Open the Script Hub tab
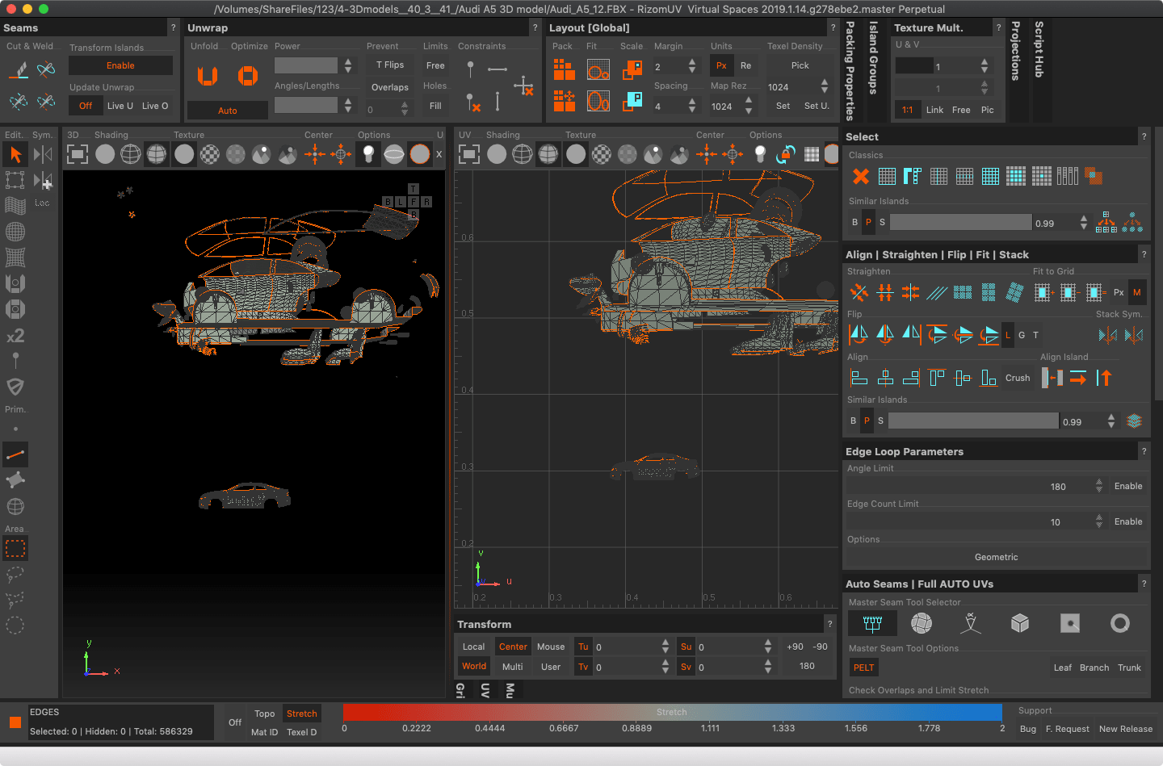 click(1039, 49)
